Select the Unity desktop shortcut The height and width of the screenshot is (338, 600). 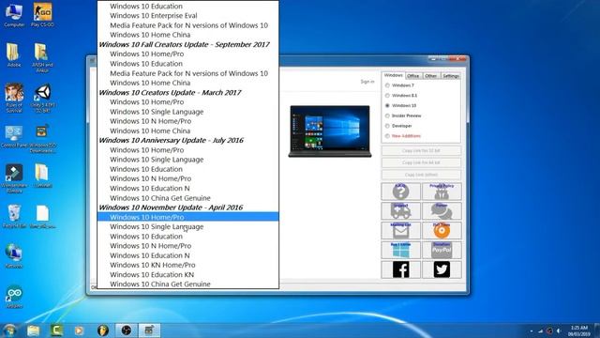coord(42,98)
